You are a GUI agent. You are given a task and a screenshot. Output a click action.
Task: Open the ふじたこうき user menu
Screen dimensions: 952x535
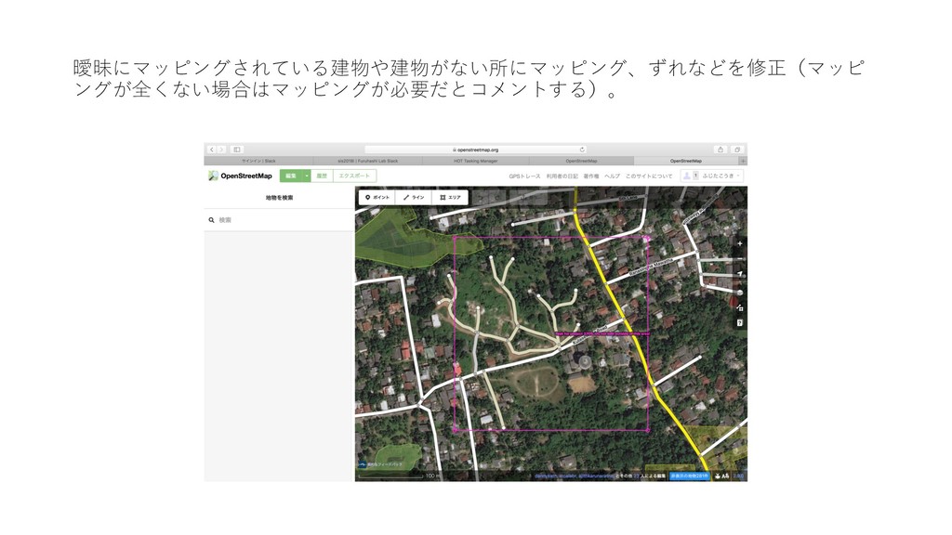pos(721,176)
